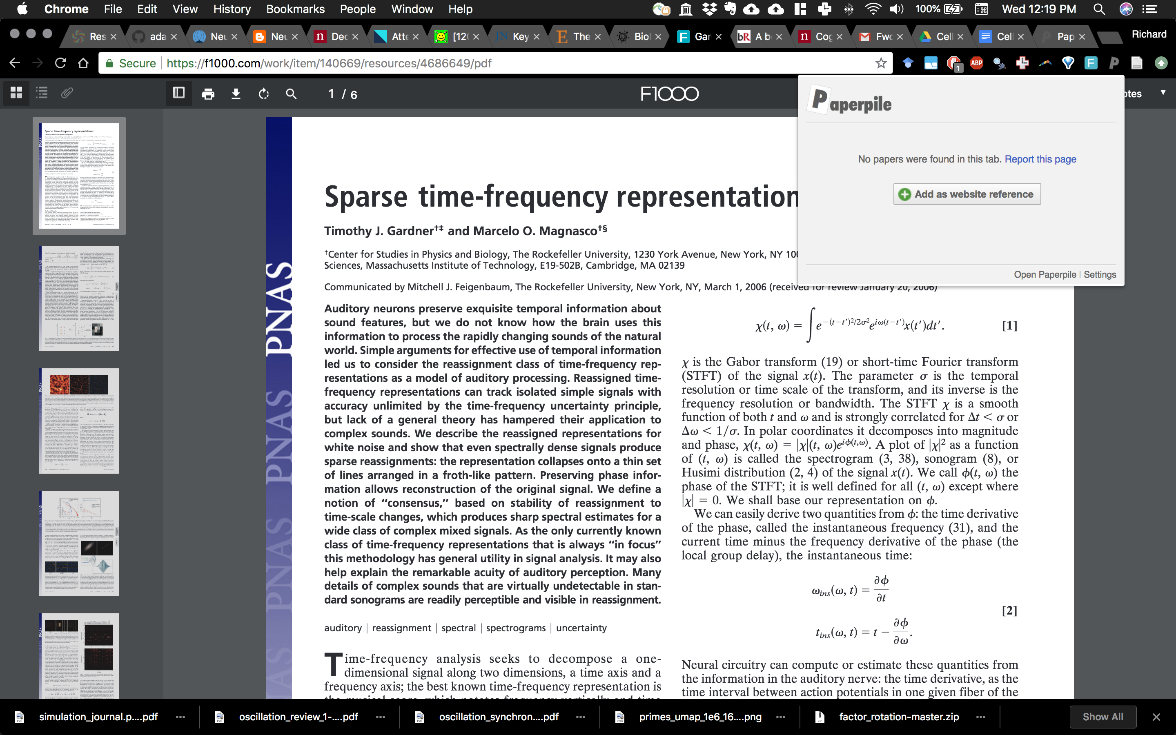
Task: Select page 3 thumbnail with red figure
Action: pos(79,421)
